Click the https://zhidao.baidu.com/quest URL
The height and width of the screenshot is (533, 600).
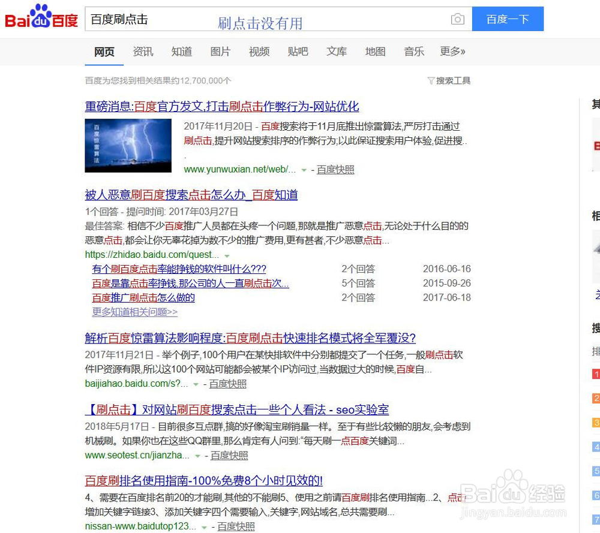(152, 255)
